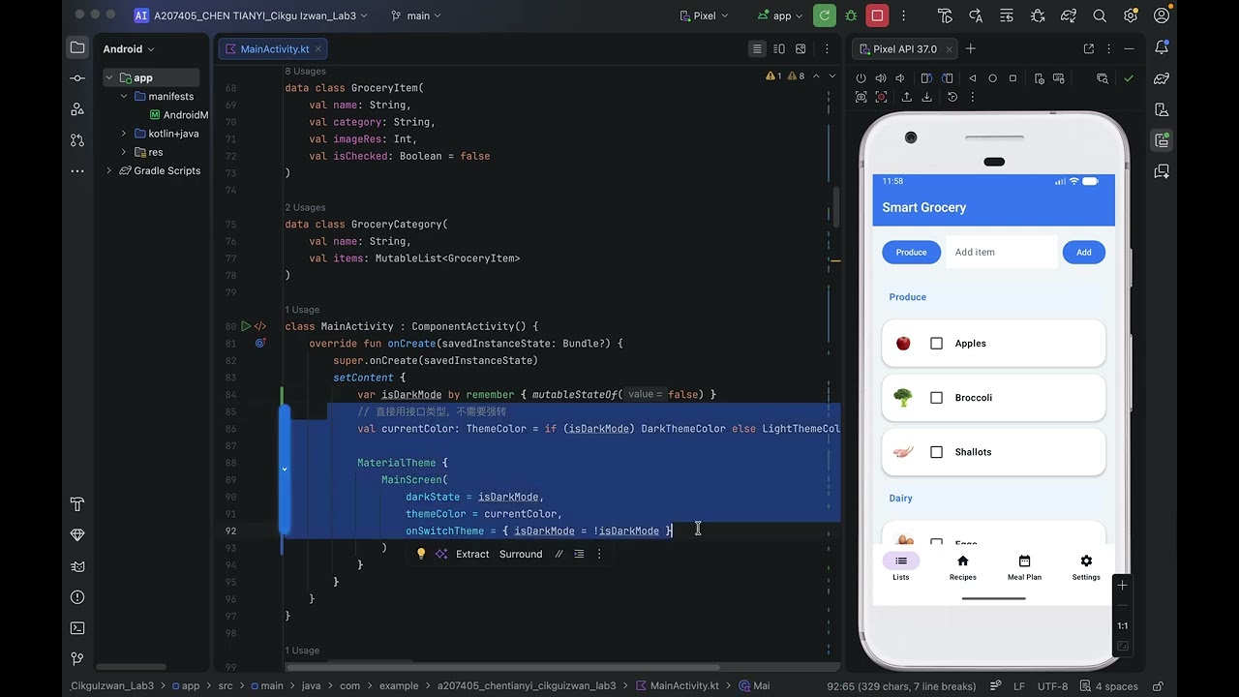Open Settings tab in phone app
The image size is (1239, 697).
1086,567
